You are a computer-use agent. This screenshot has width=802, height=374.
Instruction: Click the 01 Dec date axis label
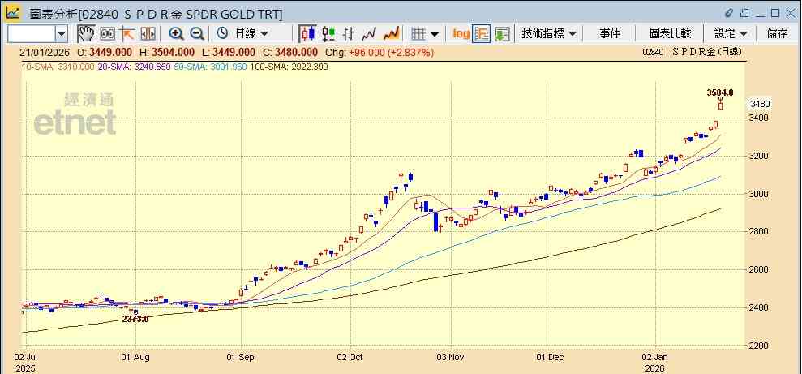click(551, 357)
